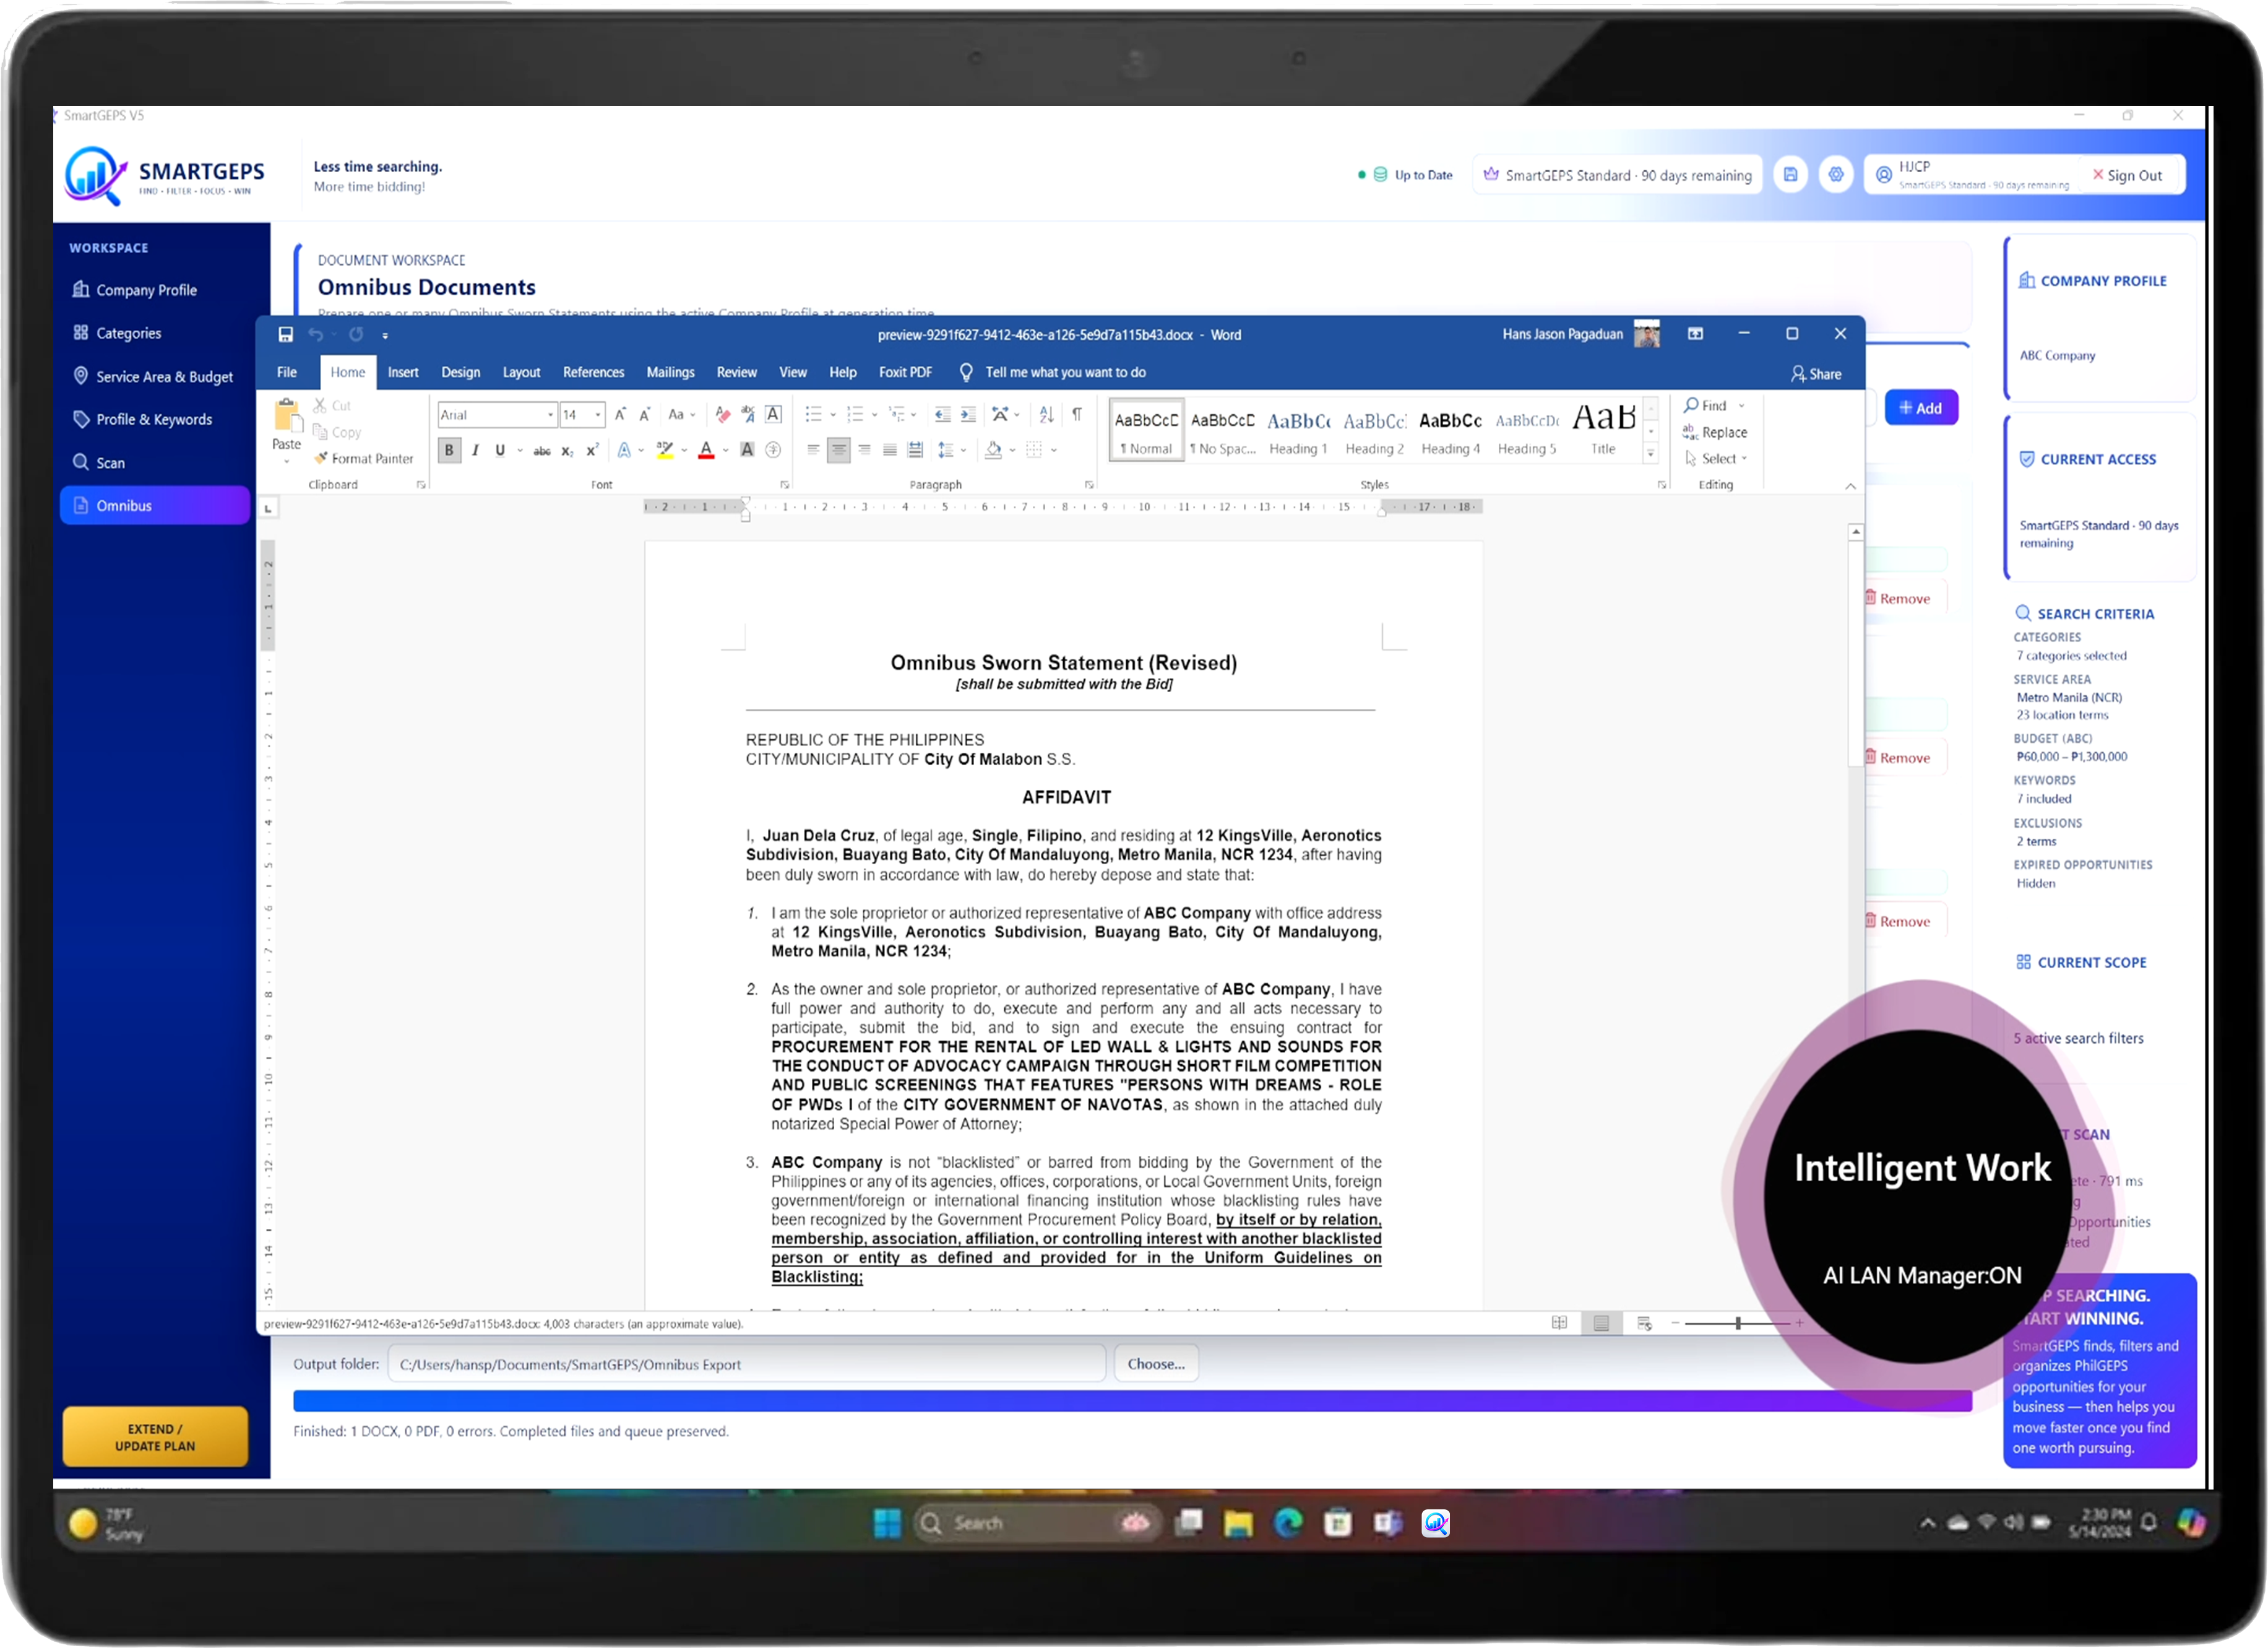The height and width of the screenshot is (1648, 2268).
Task: Toggle Subscript formatting
Action: click(x=567, y=450)
